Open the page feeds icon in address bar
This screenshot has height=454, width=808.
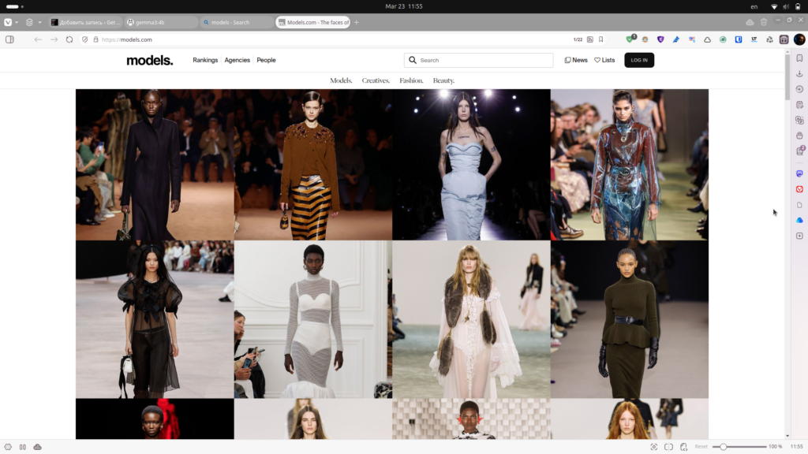590,39
